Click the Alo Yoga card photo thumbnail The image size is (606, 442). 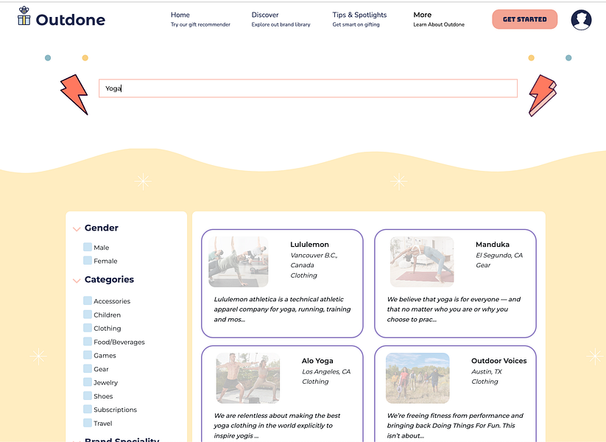coord(247,378)
